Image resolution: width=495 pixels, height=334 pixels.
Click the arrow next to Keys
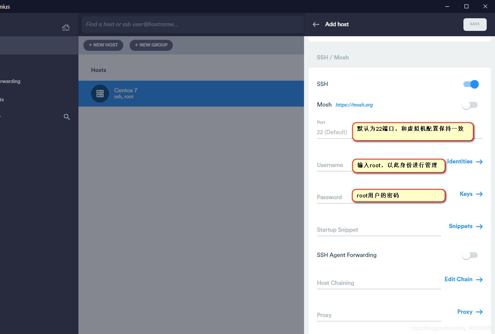tap(479, 194)
